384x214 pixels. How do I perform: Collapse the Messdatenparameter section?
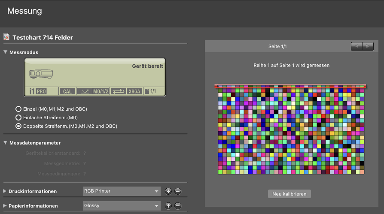point(5,142)
